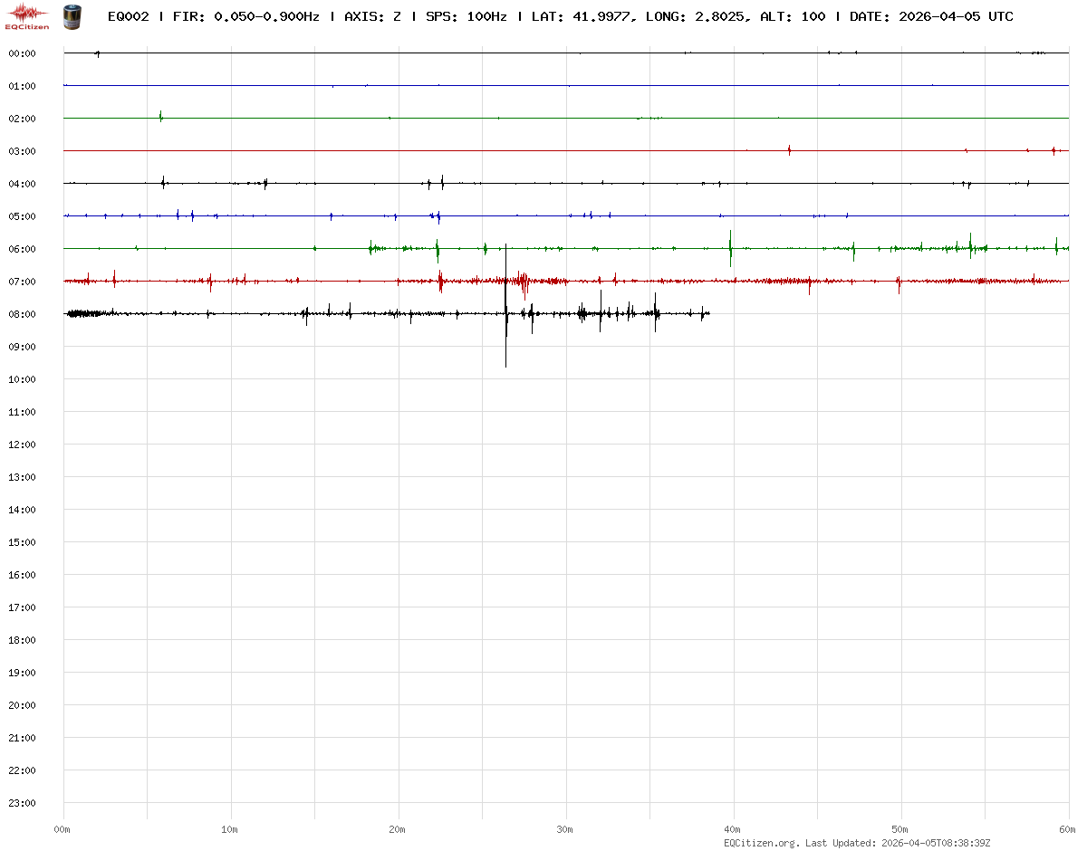Click the FIR 0.050-0.900Hz filter label
The width and height of the screenshot is (1087, 851).
click(x=245, y=16)
